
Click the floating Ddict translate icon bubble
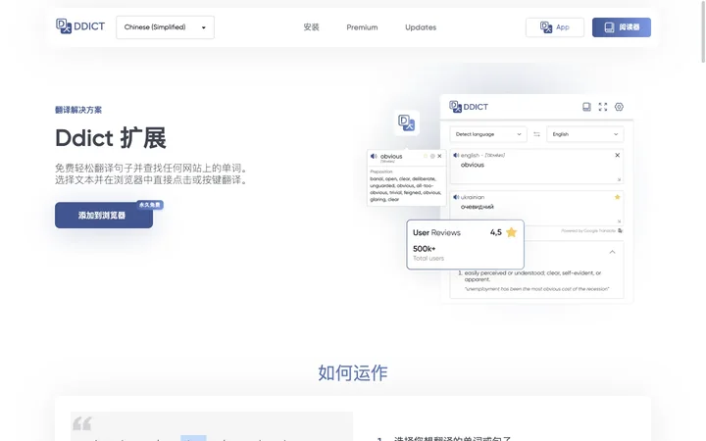407,122
